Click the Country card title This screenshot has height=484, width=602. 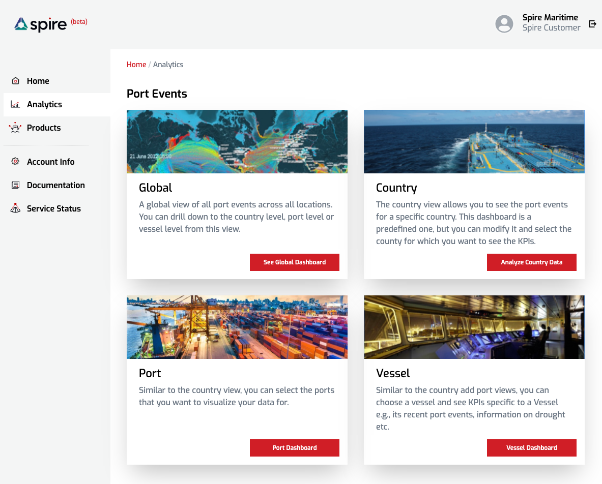pyautogui.click(x=396, y=188)
